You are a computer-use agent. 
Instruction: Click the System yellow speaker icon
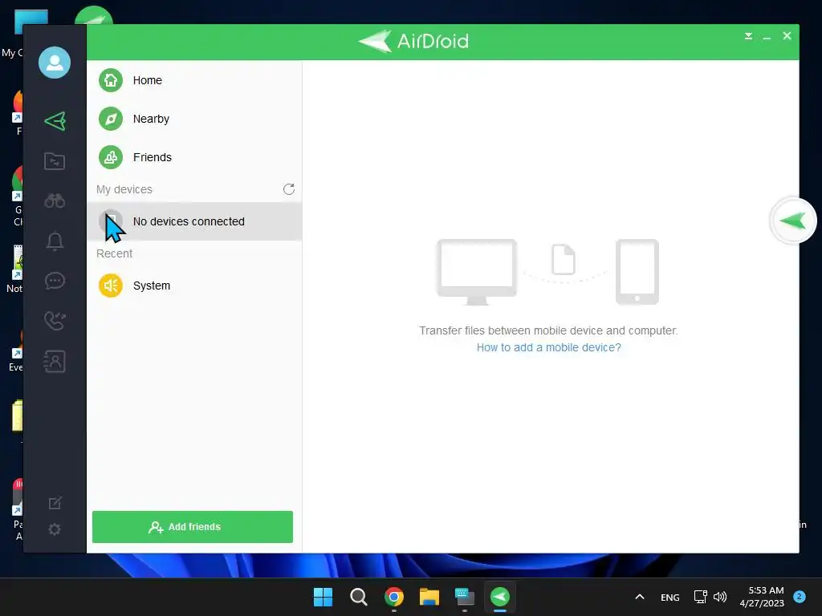pos(111,286)
